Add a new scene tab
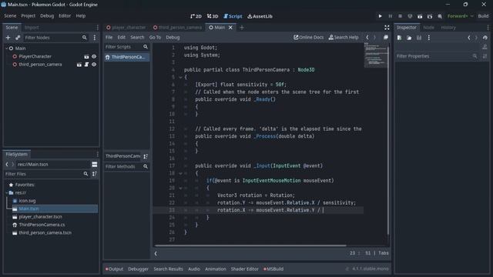The width and height of the screenshot is (493, 277). click(242, 28)
